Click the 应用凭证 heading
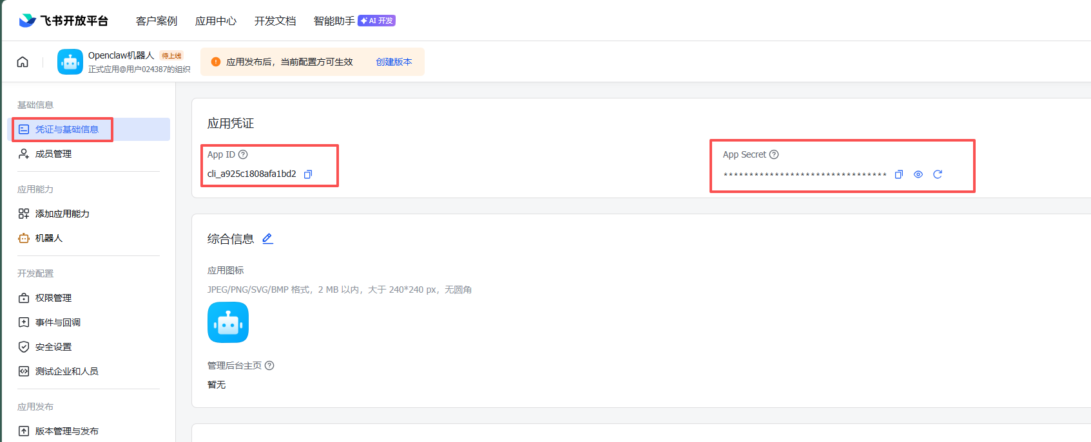Viewport: 1091px width, 442px height. 231,124
